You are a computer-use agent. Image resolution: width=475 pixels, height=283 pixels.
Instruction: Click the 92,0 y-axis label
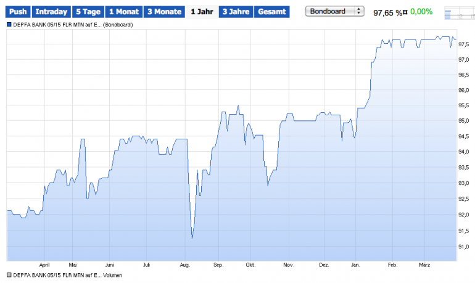click(463, 215)
